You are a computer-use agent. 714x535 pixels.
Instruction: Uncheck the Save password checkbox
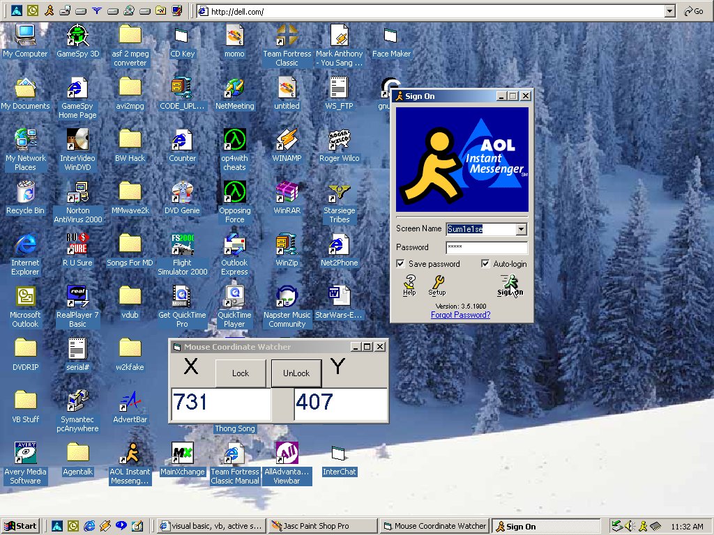pyautogui.click(x=401, y=264)
